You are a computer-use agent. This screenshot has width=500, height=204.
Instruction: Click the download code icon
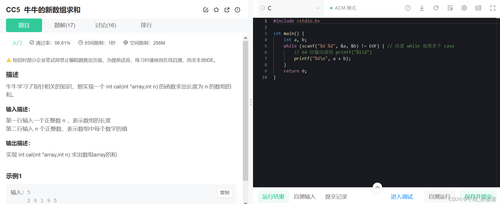[422, 8]
